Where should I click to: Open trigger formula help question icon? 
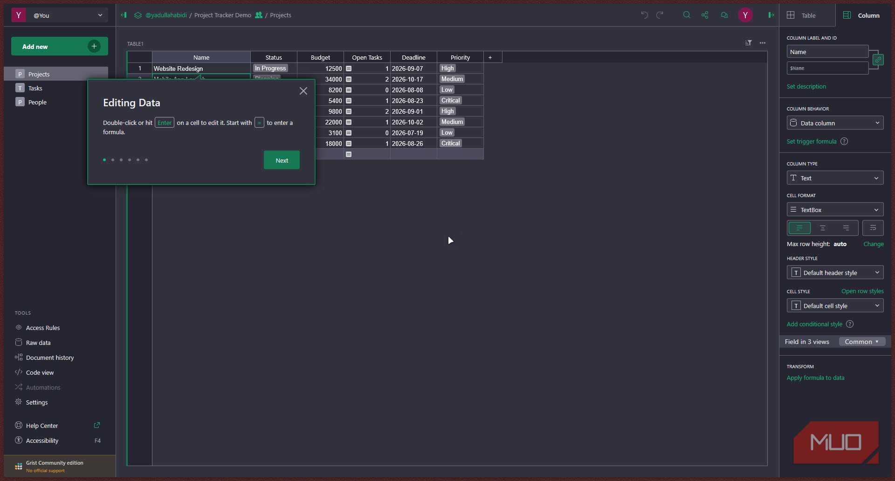click(x=844, y=141)
